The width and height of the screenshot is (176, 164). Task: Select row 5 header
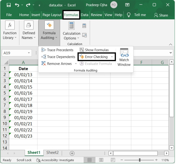pos(5,93)
